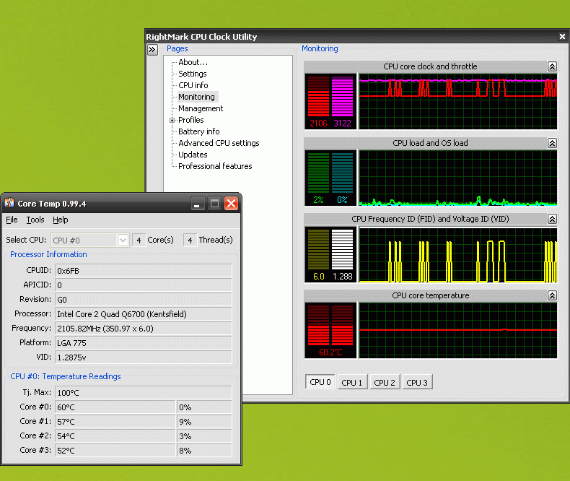Switch to CPU 0 monitoring
570x481 pixels.
click(x=320, y=382)
